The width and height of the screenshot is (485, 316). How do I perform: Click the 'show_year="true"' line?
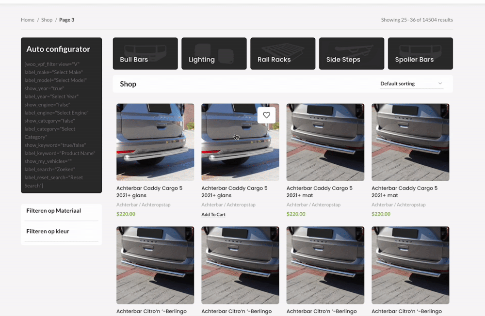pyautogui.click(x=45, y=88)
